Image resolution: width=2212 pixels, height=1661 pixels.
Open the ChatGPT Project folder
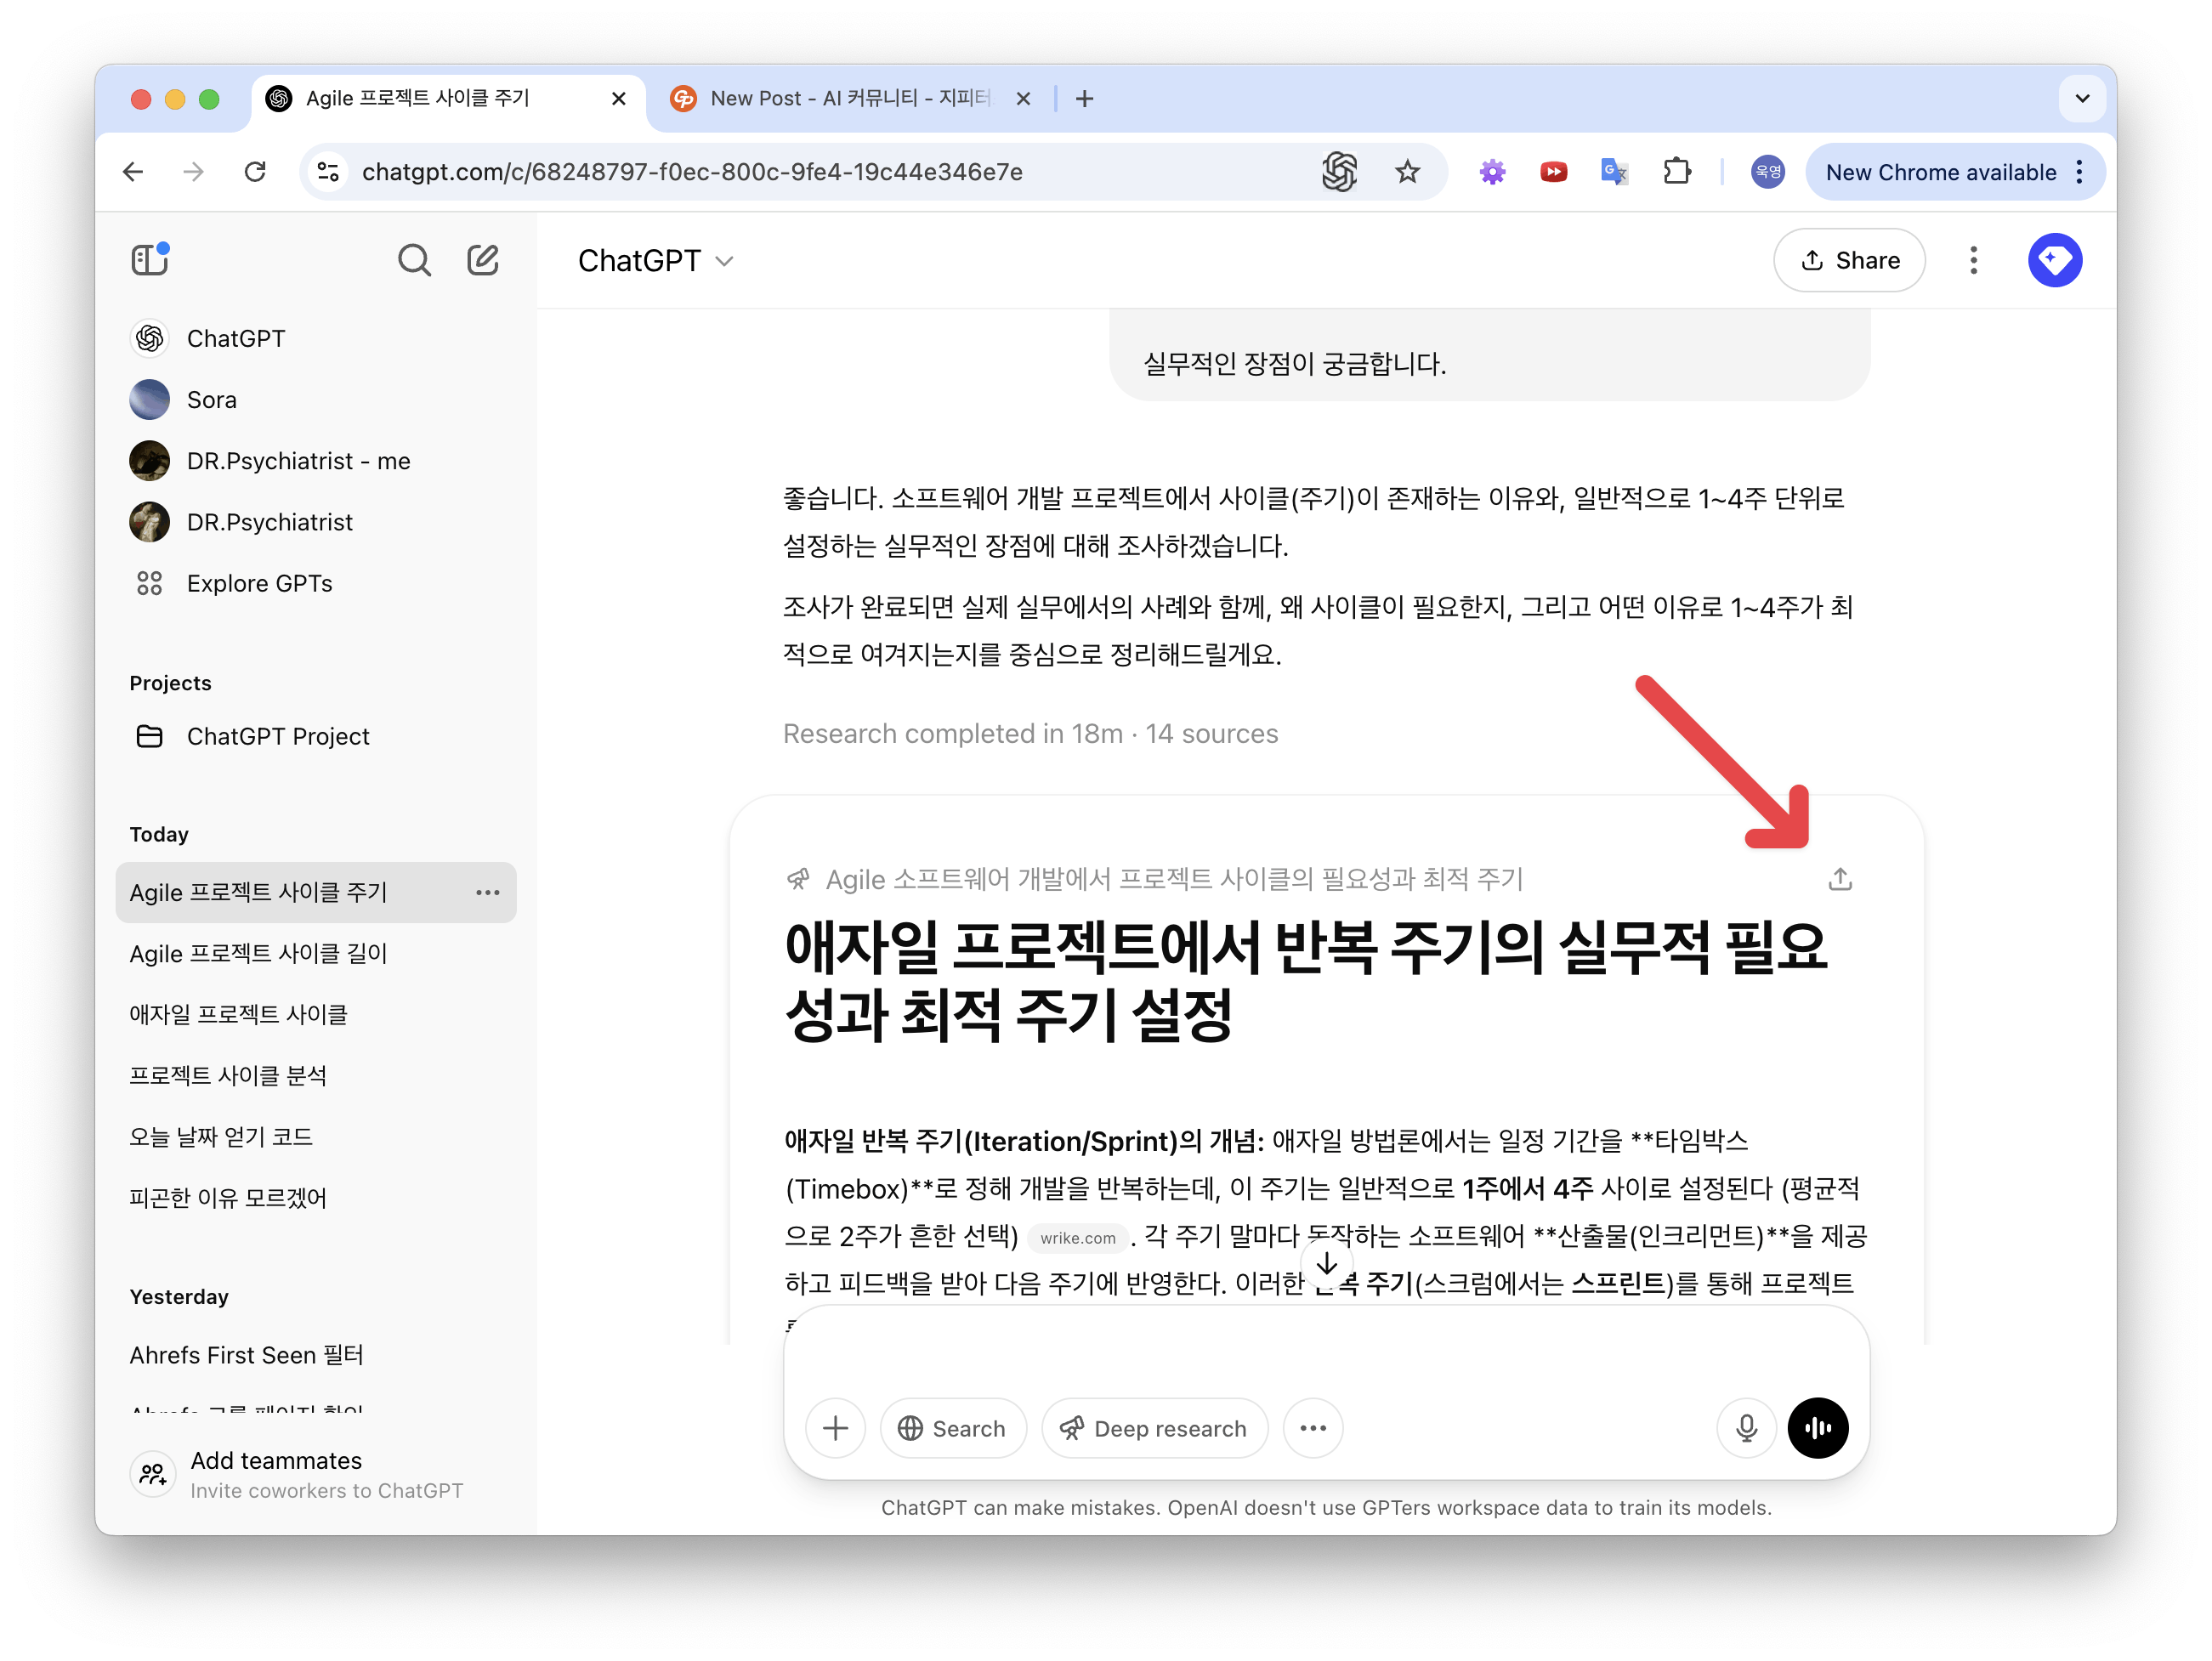[316, 736]
